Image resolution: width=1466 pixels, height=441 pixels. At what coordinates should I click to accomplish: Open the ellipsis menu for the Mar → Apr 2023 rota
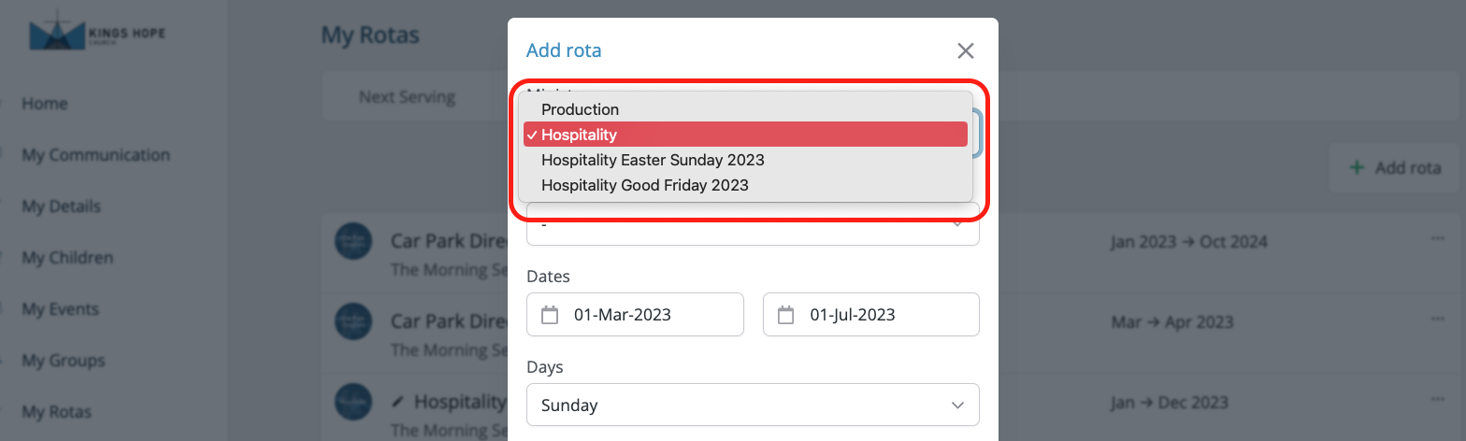coord(1438,319)
